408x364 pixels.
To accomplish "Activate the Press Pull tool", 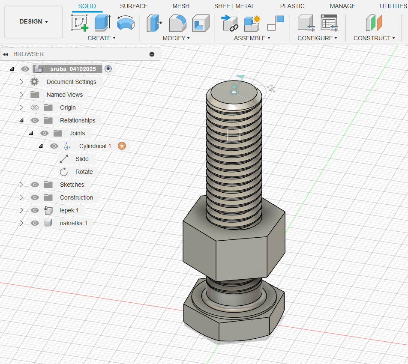I will point(154,23).
